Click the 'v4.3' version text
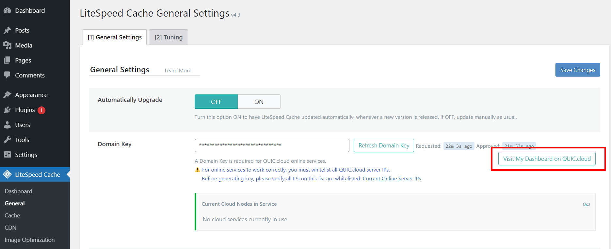This screenshot has height=249, width=611. click(235, 15)
